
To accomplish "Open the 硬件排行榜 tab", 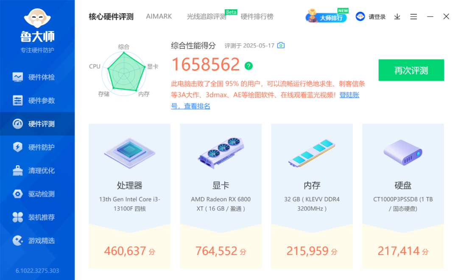I will [257, 17].
